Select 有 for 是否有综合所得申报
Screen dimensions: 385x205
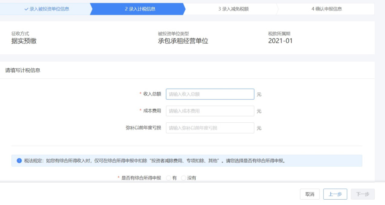169,178
